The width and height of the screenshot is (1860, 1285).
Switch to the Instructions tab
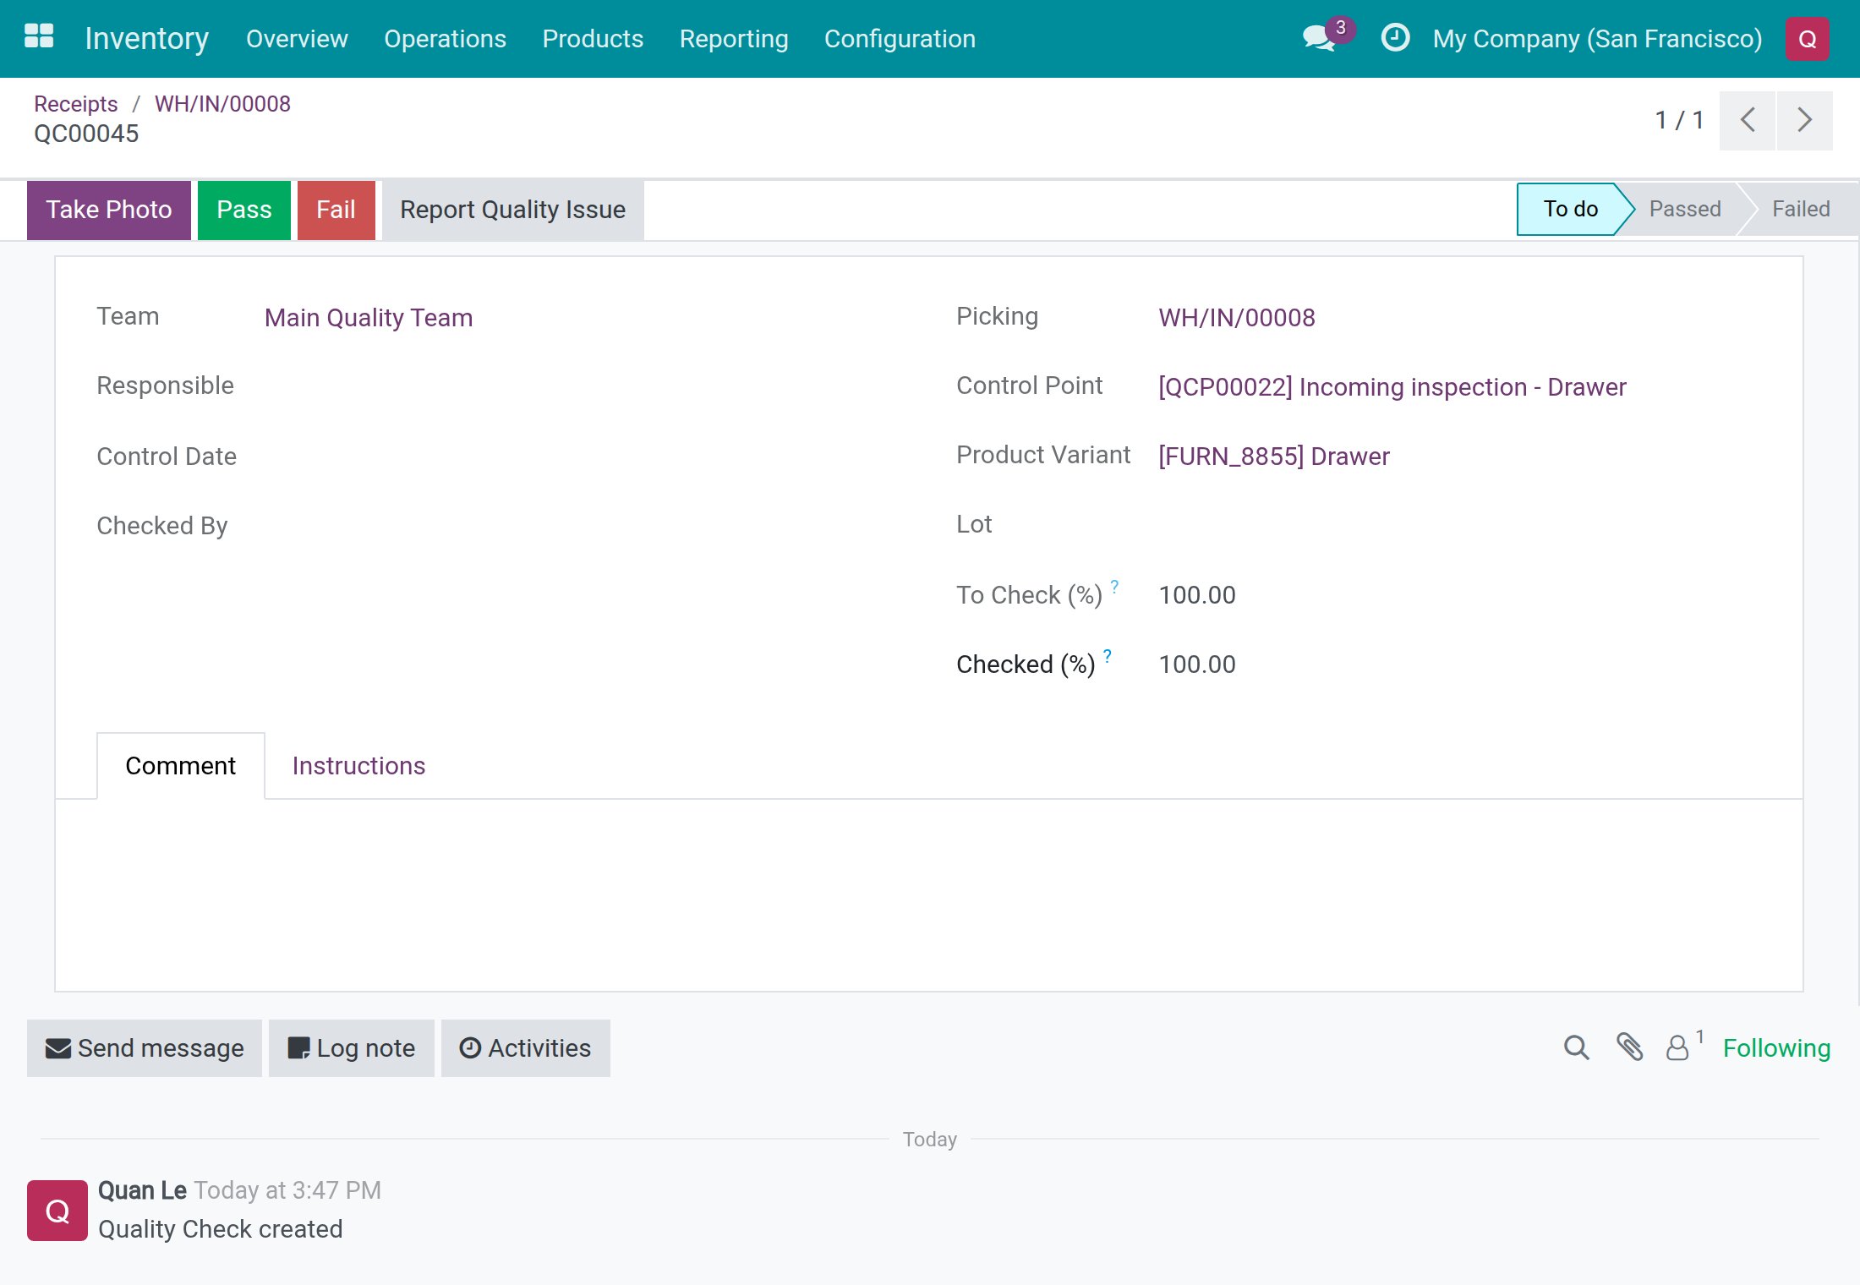pos(358,765)
